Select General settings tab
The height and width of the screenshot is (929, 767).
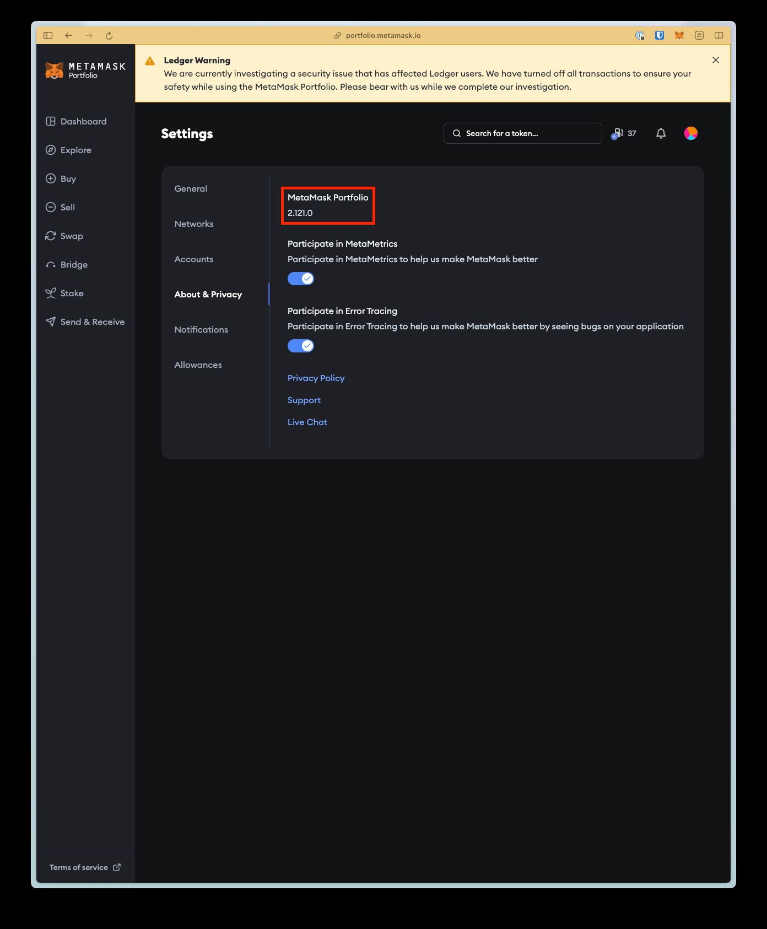(x=191, y=188)
